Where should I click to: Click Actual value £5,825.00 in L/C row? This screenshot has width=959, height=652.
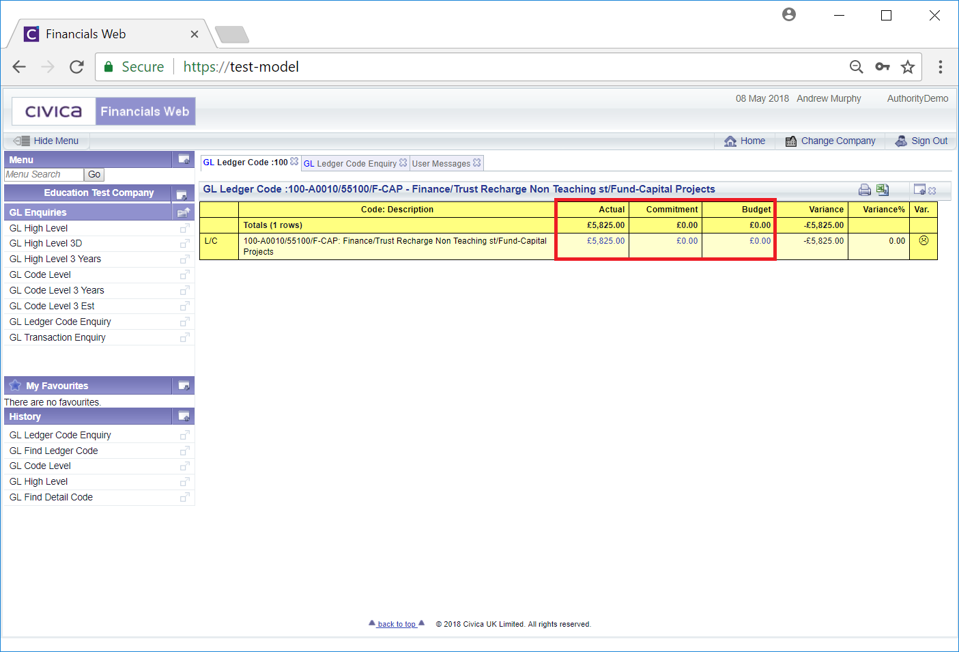coord(605,241)
